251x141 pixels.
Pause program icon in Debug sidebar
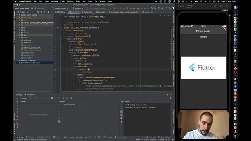[x=17, y=109]
